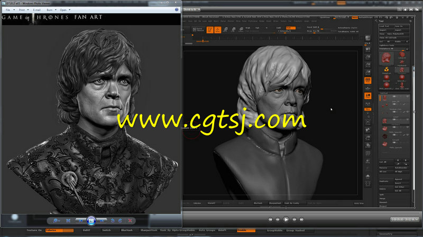Click Rename subtool button
The width and height of the screenshot is (423, 237).
[x=386, y=167]
